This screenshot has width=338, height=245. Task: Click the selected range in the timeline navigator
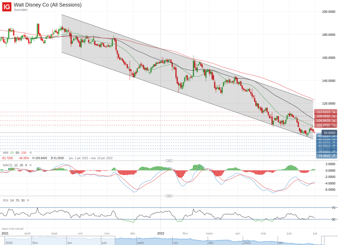pyautogui.click(x=218, y=241)
